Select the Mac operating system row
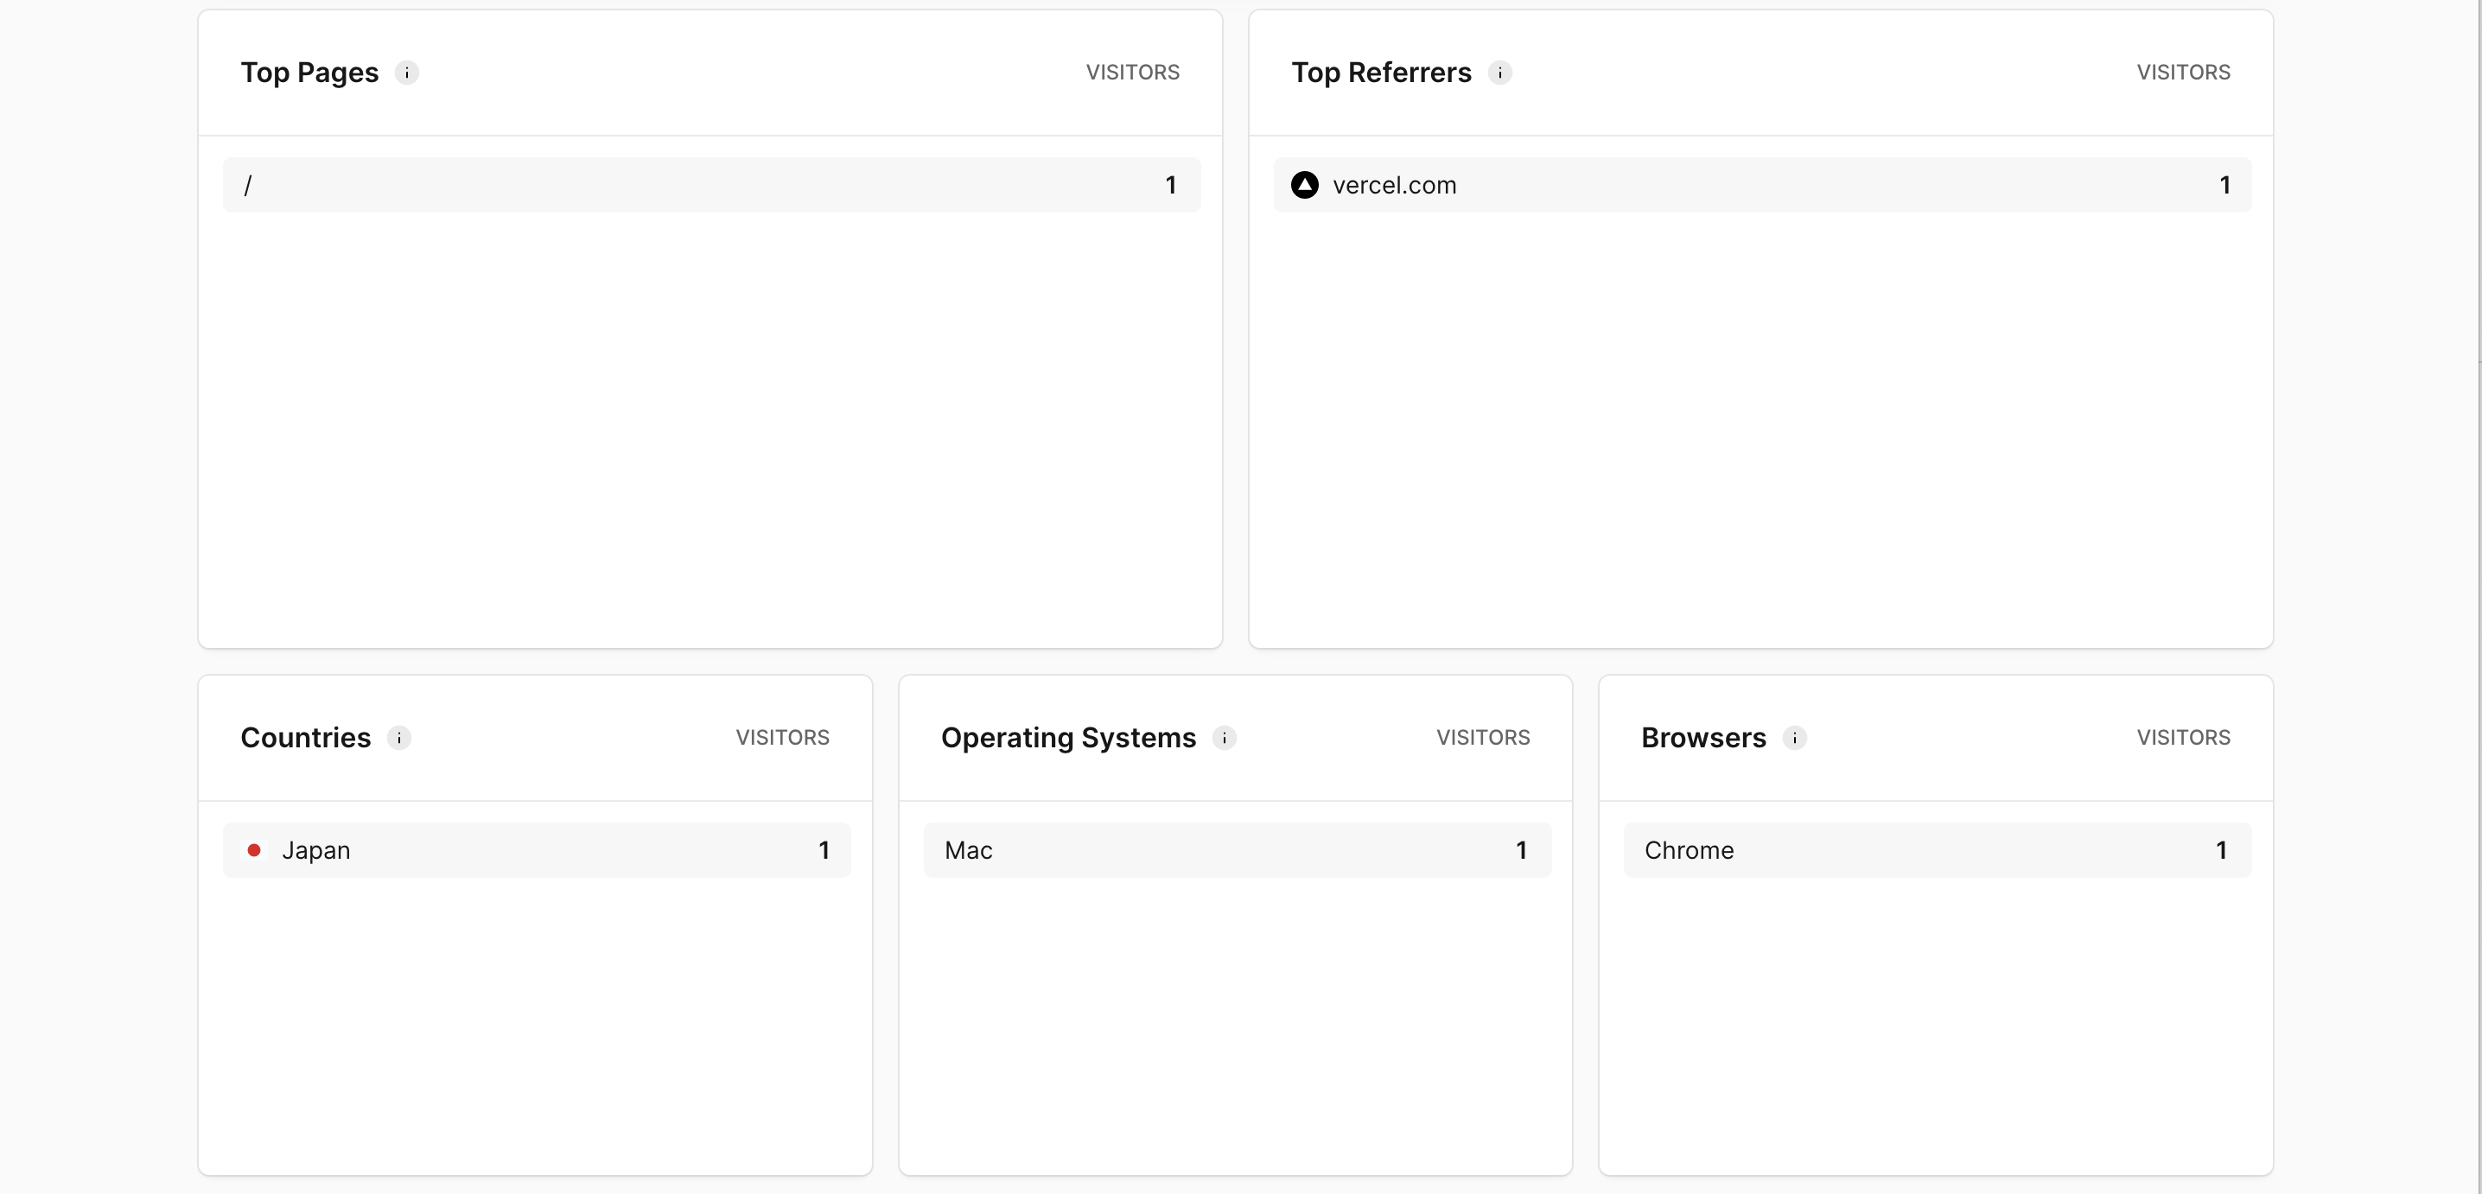Image resolution: width=2482 pixels, height=1194 pixels. [x=1236, y=850]
